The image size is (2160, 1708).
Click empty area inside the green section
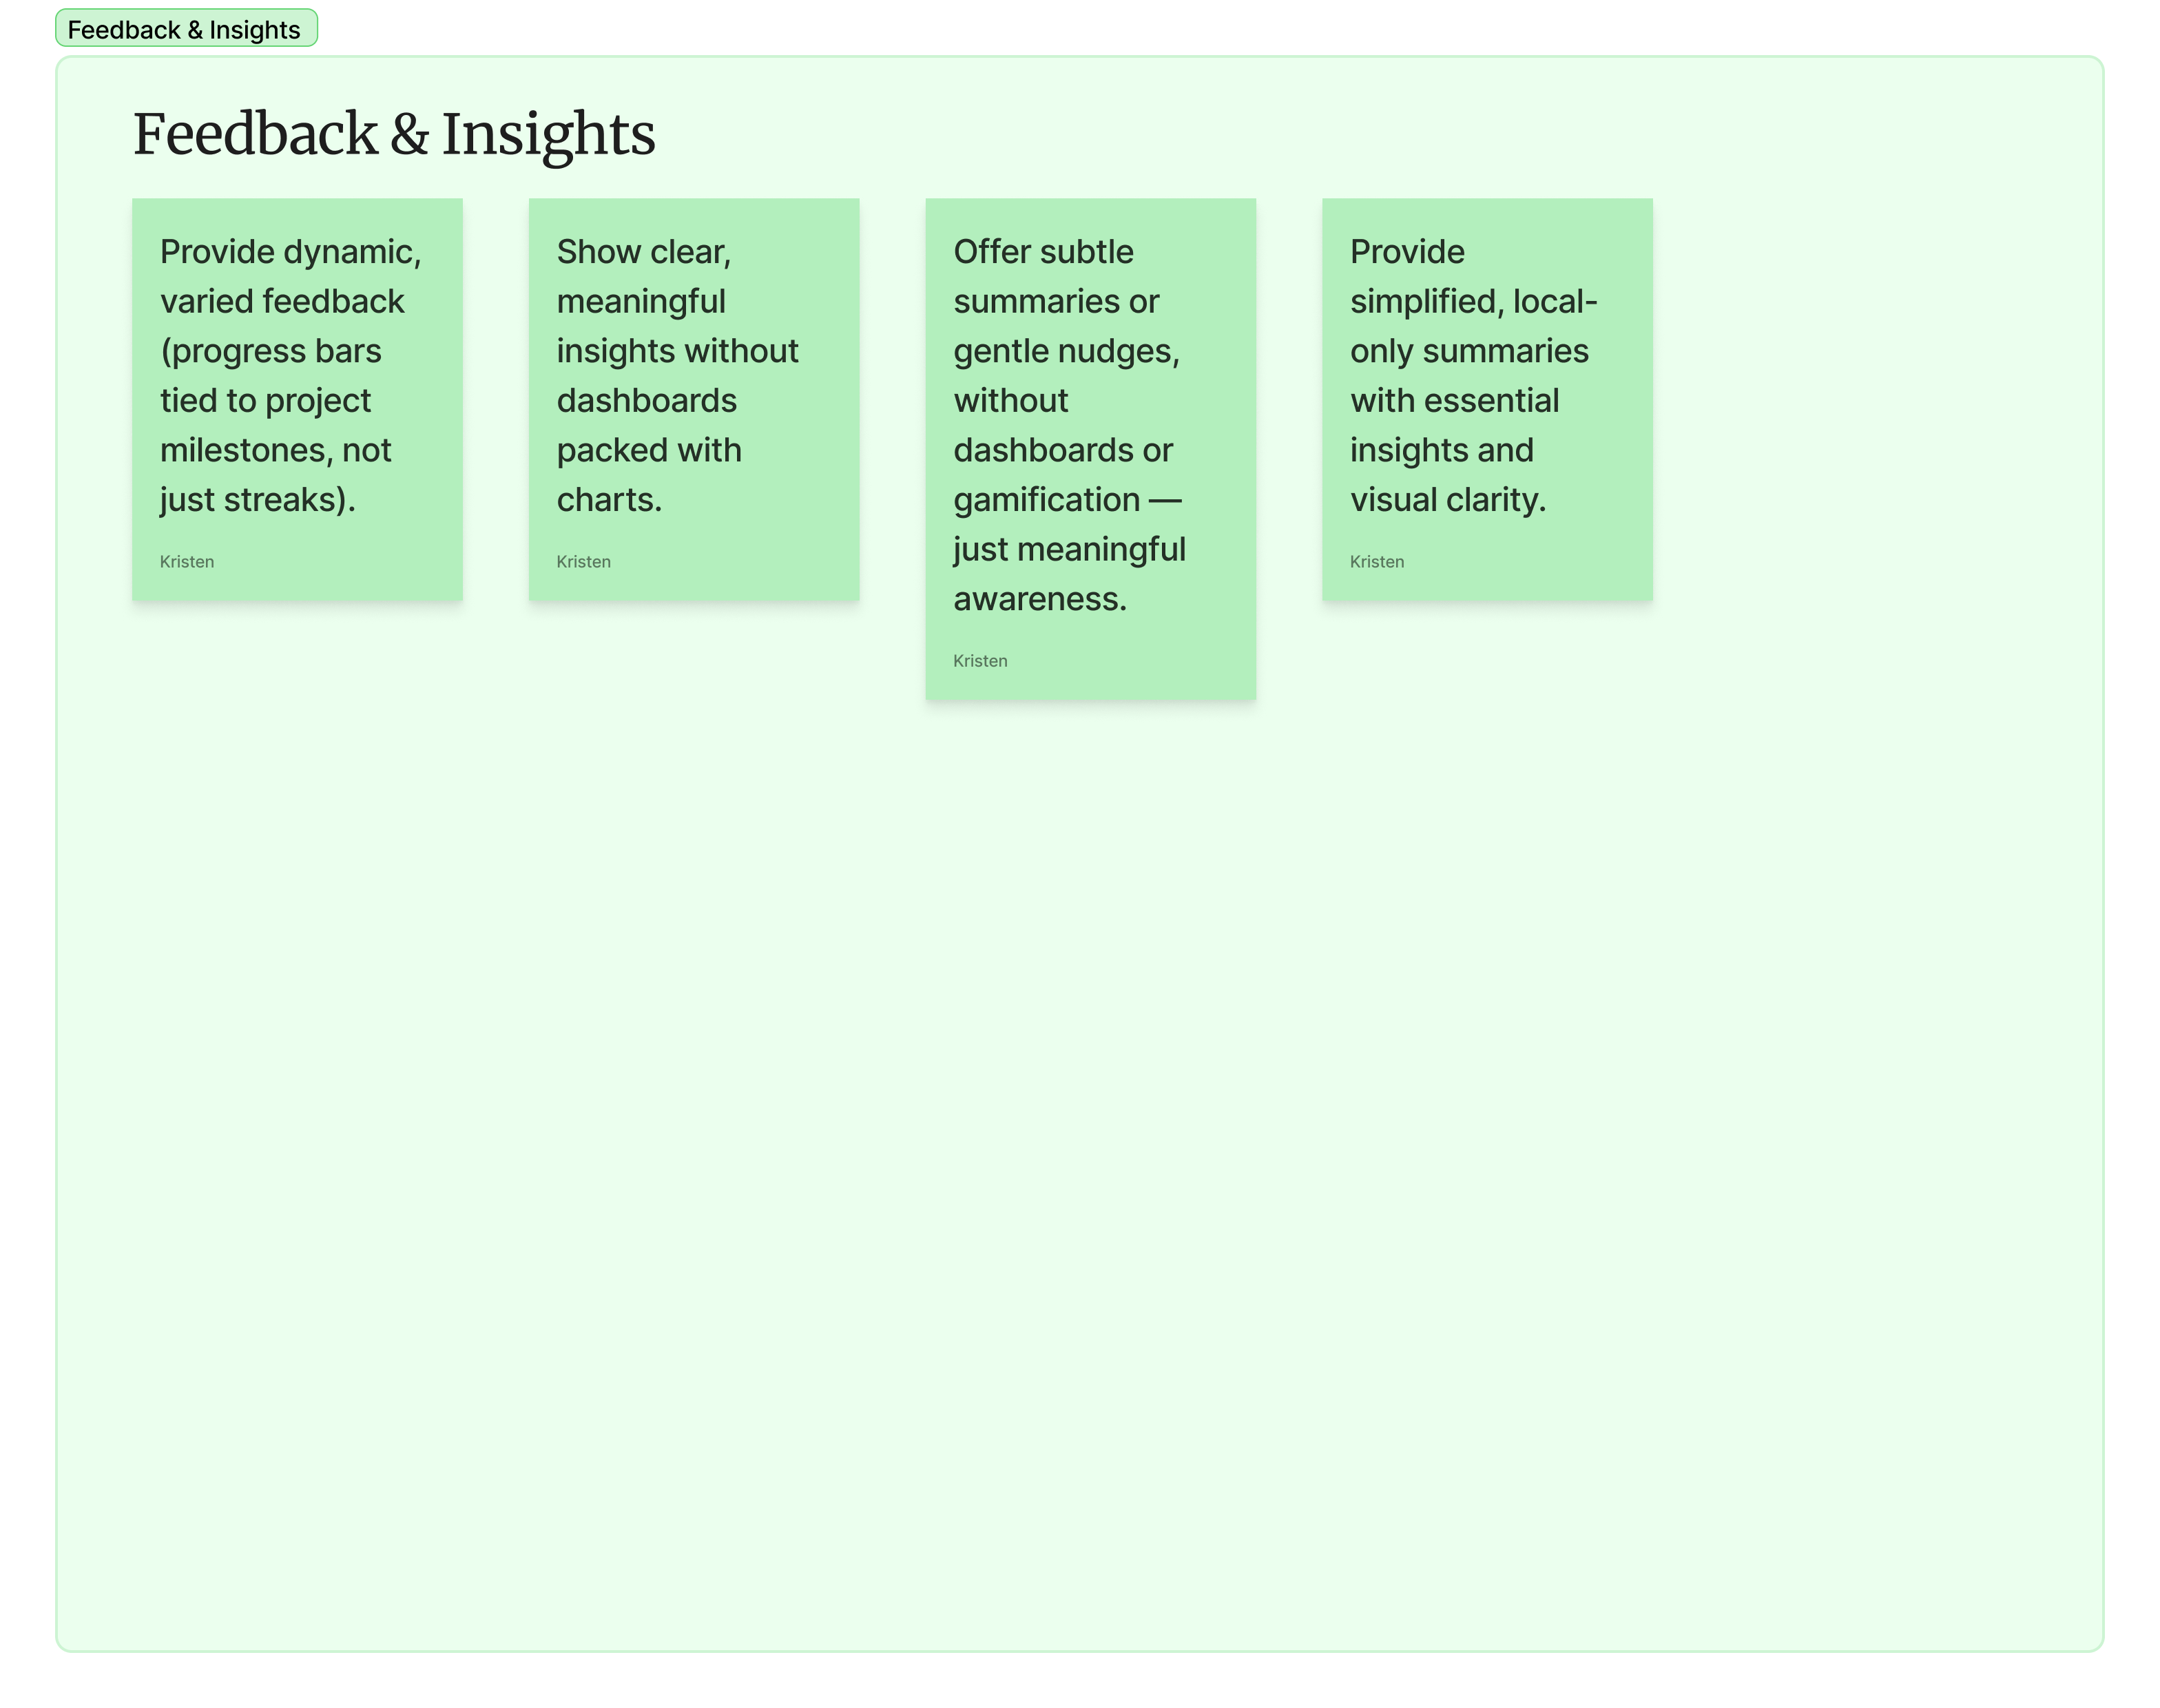pyautogui.click(x=1080, y=1150)
